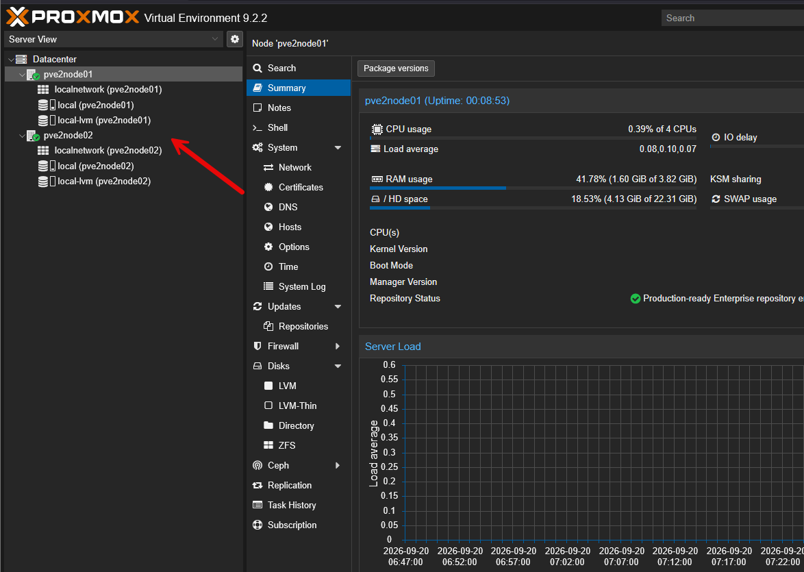
Task: Click the System gears icon
Action: coord(257,147)
